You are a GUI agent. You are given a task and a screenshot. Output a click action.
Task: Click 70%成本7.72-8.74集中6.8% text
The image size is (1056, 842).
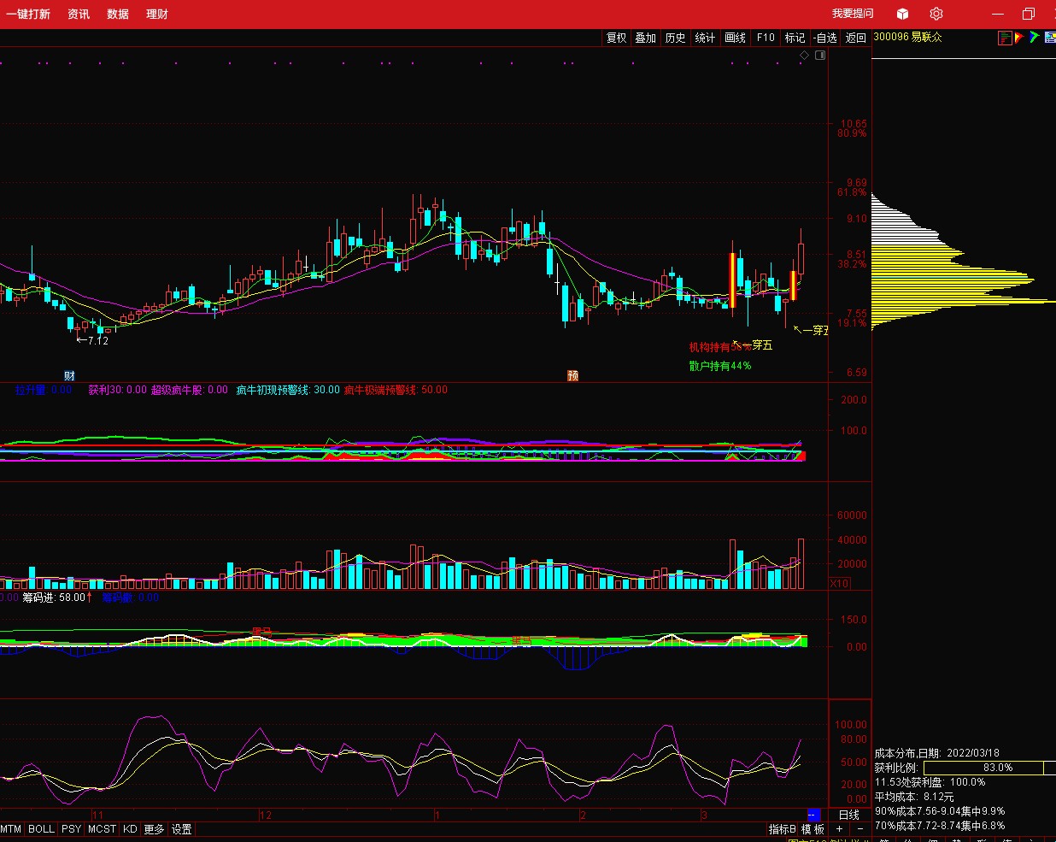(x=940, y=826)
